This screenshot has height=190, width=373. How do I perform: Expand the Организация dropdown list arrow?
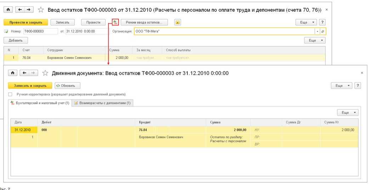coord(317,31)
